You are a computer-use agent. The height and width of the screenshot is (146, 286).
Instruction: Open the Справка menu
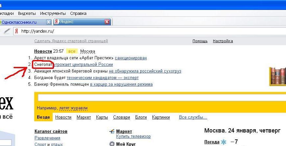78,14
